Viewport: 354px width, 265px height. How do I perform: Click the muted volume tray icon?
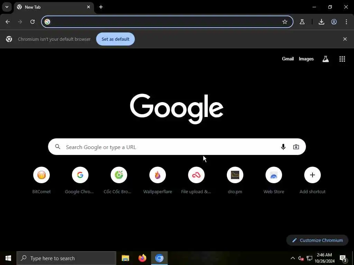tap(301, 258)
